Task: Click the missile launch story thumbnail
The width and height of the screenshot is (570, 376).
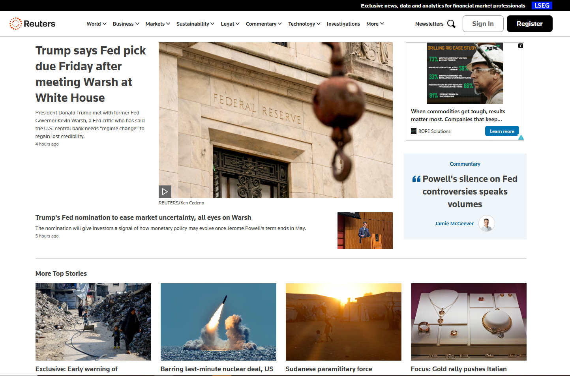Action: pos(218,322)
